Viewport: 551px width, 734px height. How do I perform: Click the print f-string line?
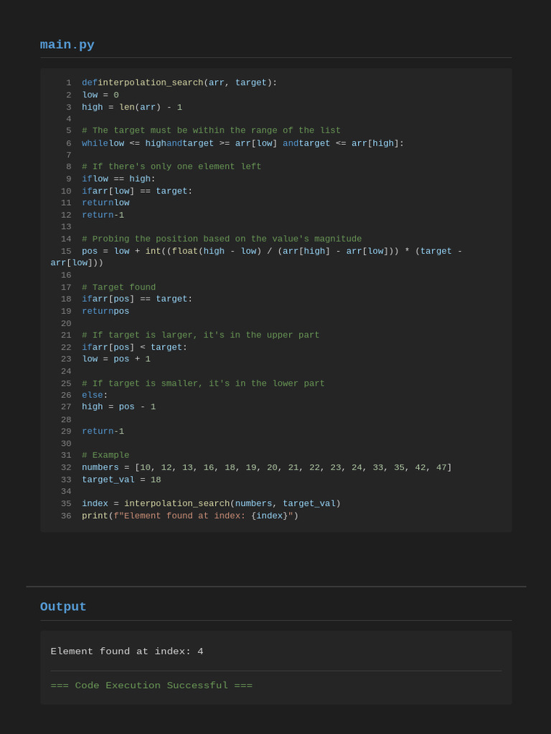point(190,516)
